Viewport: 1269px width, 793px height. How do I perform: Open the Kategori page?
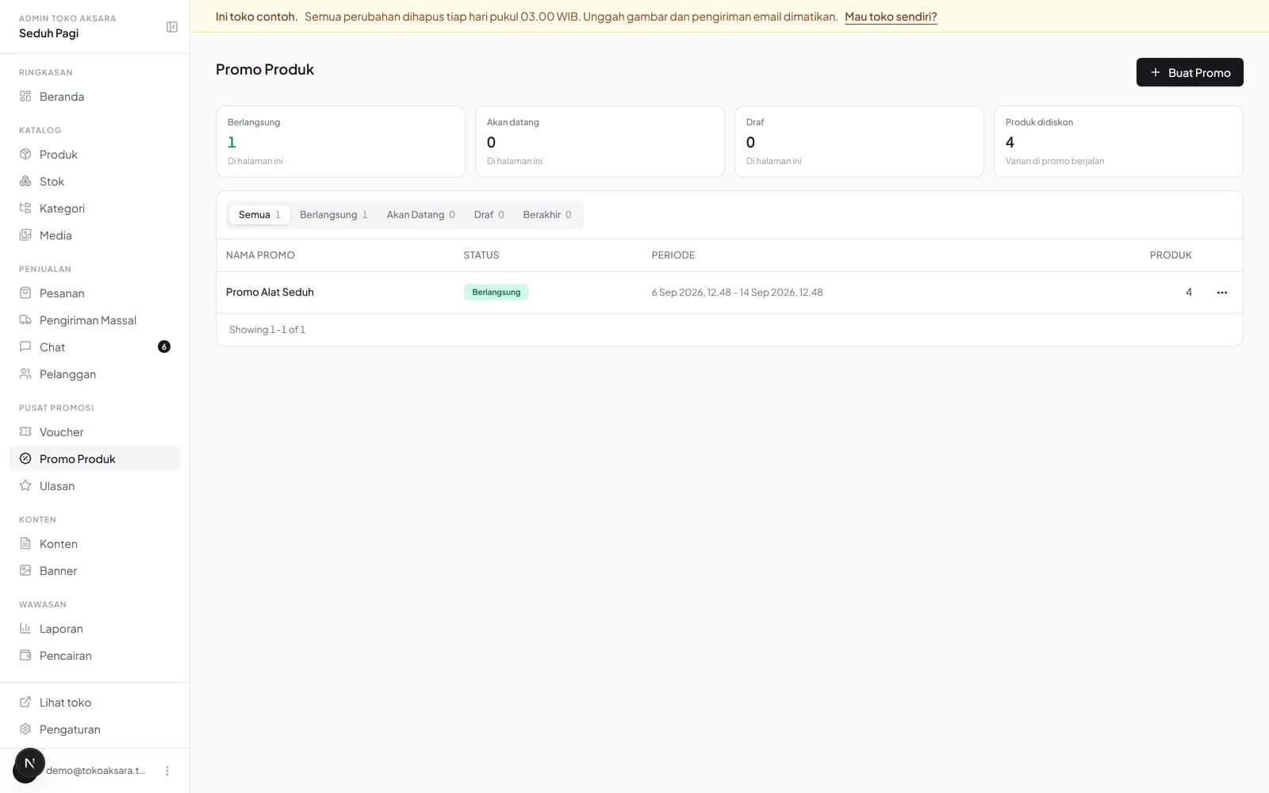point(95,209)
